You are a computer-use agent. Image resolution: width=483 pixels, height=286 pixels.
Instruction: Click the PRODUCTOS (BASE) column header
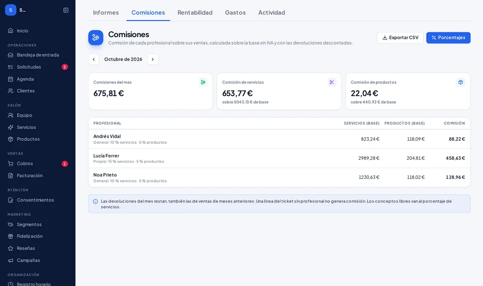coord(405,123)
